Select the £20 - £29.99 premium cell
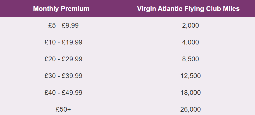 point(63,59)
